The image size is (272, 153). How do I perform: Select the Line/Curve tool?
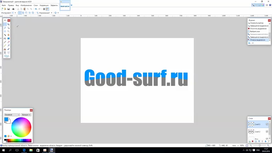8,52
